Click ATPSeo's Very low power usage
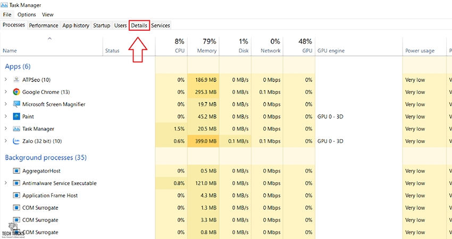The image size is (452, 239). tap(415, 80)
